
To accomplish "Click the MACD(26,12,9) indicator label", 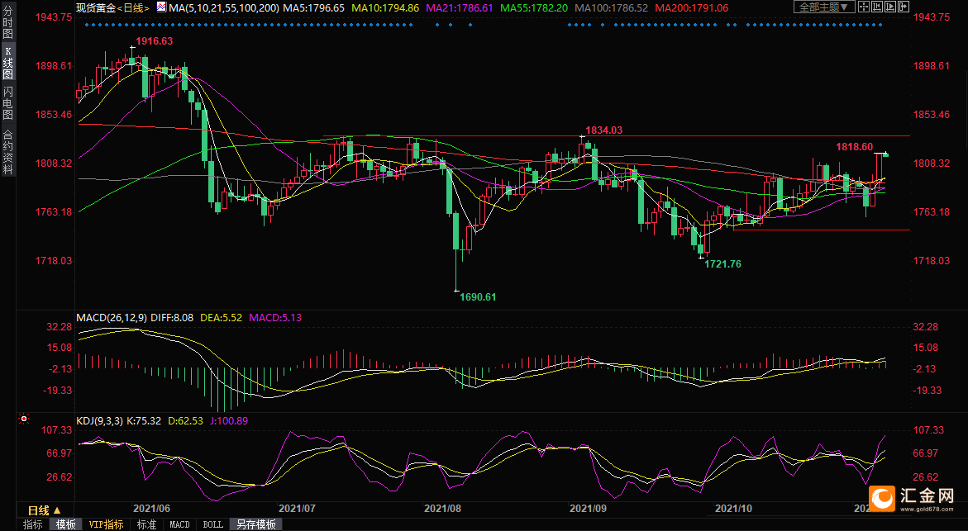I will click(112, 318).
